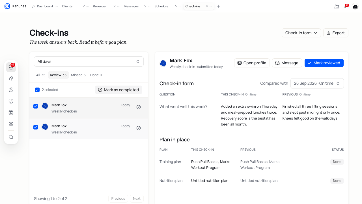The height and width of the screenshot is (204, 362).
Task: Open the banknote payments icon in sidebar
Action: pos(11,124)
